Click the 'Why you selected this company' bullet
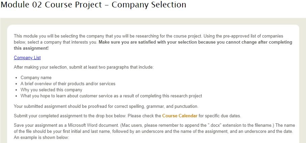The image size is (306, 143). 51,90
